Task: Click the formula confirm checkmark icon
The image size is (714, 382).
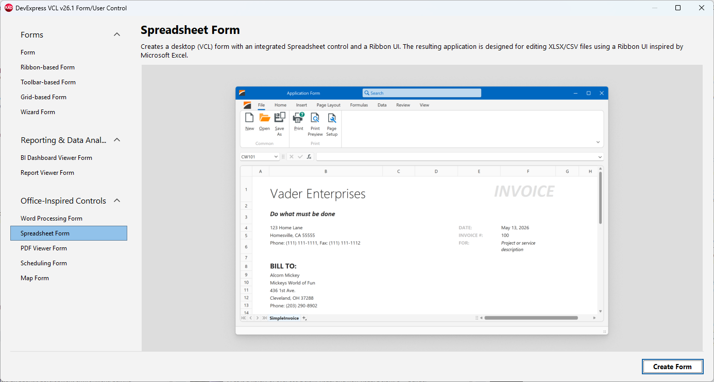Action: (x=300, y=157)
